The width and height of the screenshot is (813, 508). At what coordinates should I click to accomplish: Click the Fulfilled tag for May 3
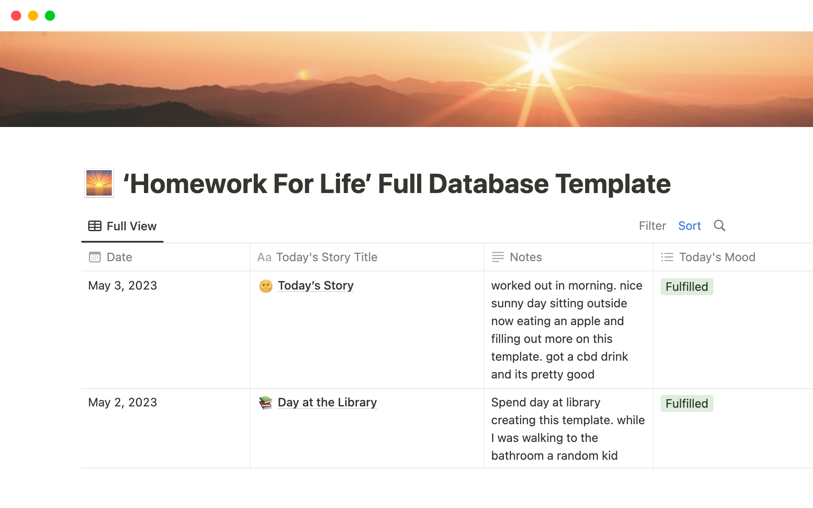click(686, 287)
